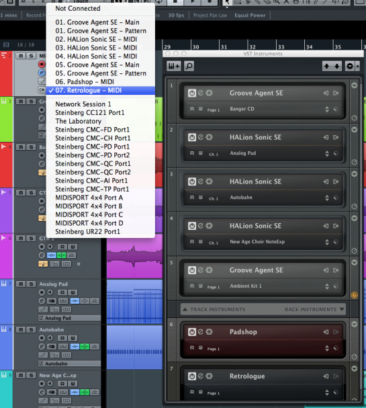Open the Autobahn output routing field on track
The width and height of the screenshot is (366, 408).
point(69,364)
